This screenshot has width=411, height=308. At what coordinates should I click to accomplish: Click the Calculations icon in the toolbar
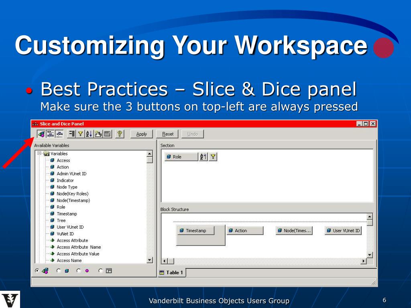click(x=107, y=134)
